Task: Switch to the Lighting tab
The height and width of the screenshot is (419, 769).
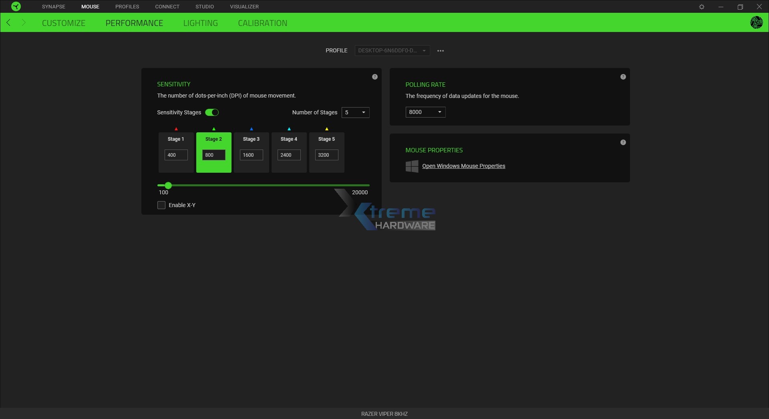Action: coord(201,23)
